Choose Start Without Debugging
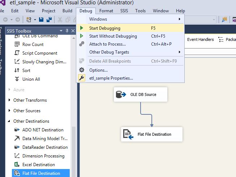The width and height of the screenshot is (236, 177). point(113,36)
